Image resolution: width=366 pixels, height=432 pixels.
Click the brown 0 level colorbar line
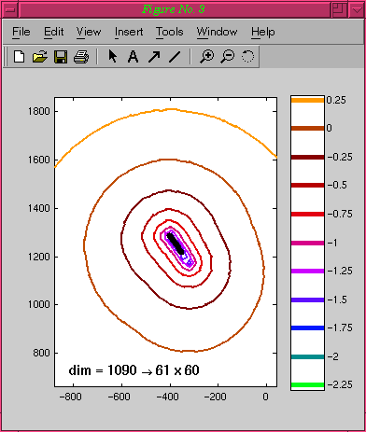click(307, 128)
